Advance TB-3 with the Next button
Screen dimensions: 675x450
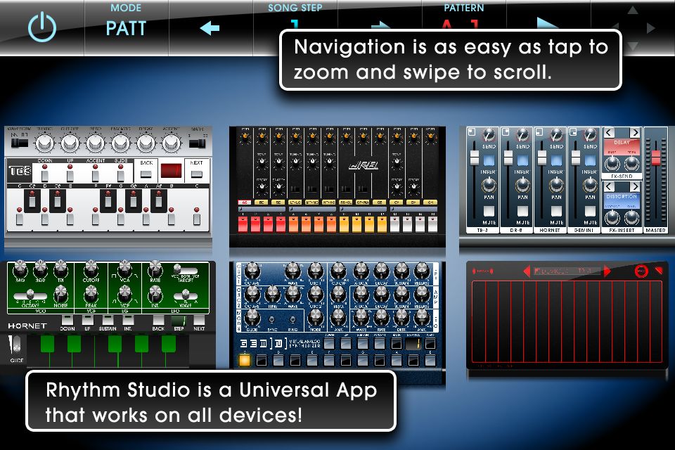pyautogui.click(x=196, y=174)
